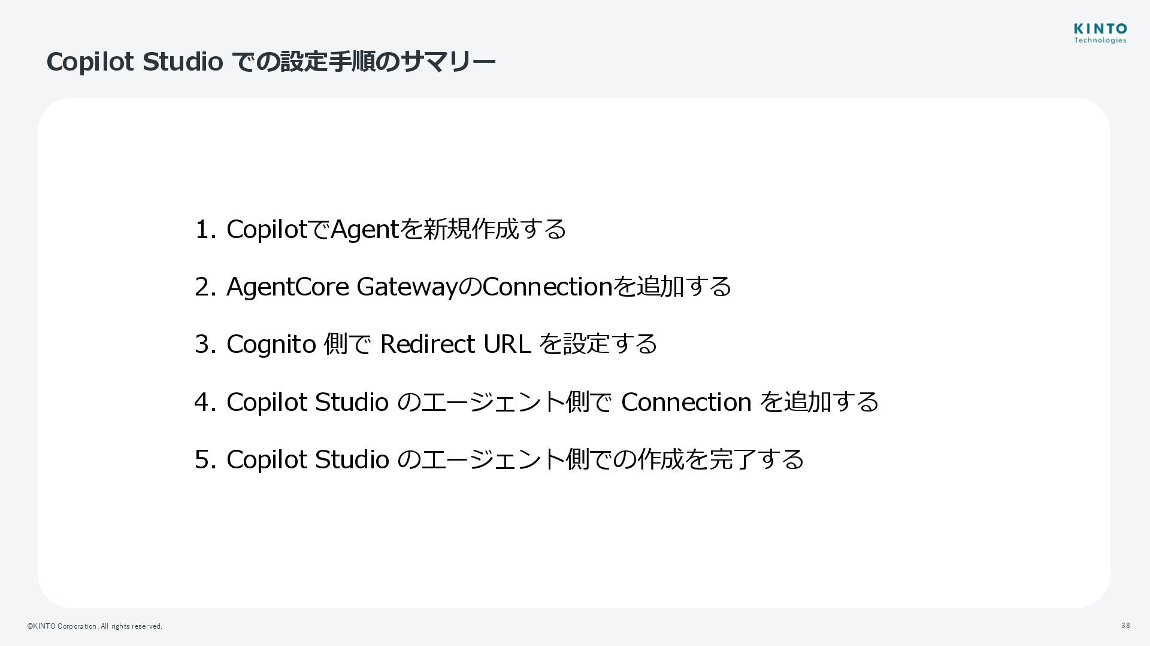Click 'Copilot Studio' in the slide title
This screenshot has height=646, width=1150.
[134, 62]
